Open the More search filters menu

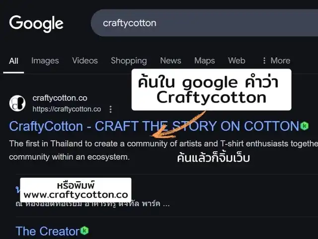276,61
